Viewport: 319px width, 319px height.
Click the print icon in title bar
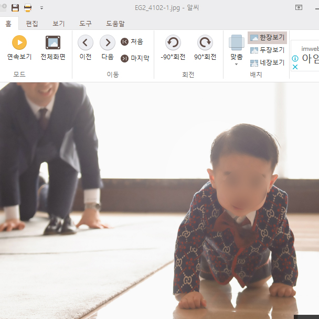(27, 8)
